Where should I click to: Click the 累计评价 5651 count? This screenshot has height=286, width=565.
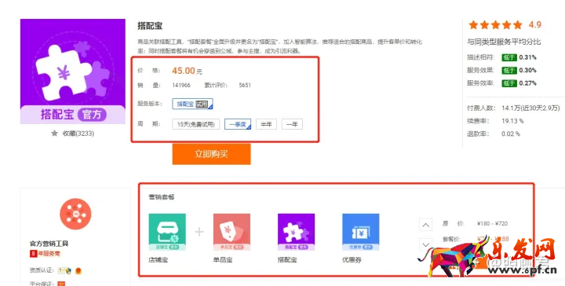[245, 86]
